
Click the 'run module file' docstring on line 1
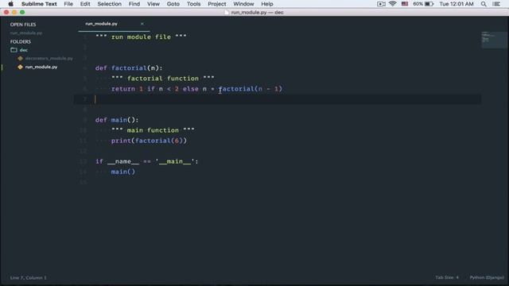[141, 37]
